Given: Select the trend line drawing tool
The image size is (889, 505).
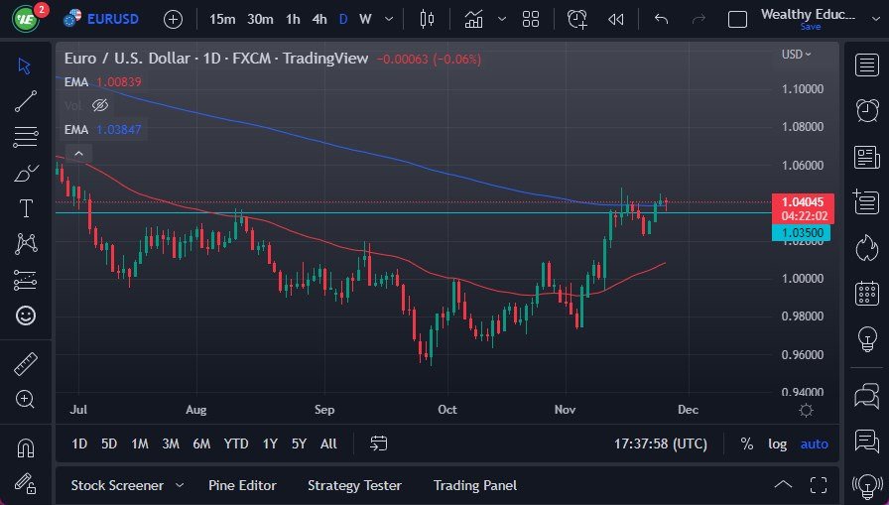Looking at the screenshot, I should tap(26, 101).
